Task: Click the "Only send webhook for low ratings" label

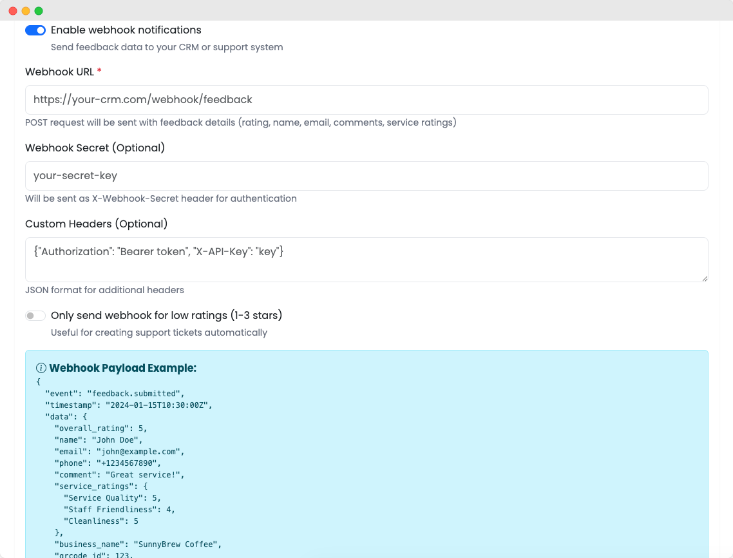Action: pyautogui.click(x=166, y=316)
